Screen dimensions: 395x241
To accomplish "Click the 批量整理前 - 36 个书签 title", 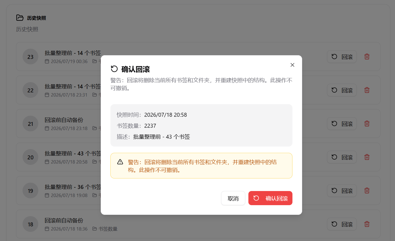I will [x=73, y=187].
